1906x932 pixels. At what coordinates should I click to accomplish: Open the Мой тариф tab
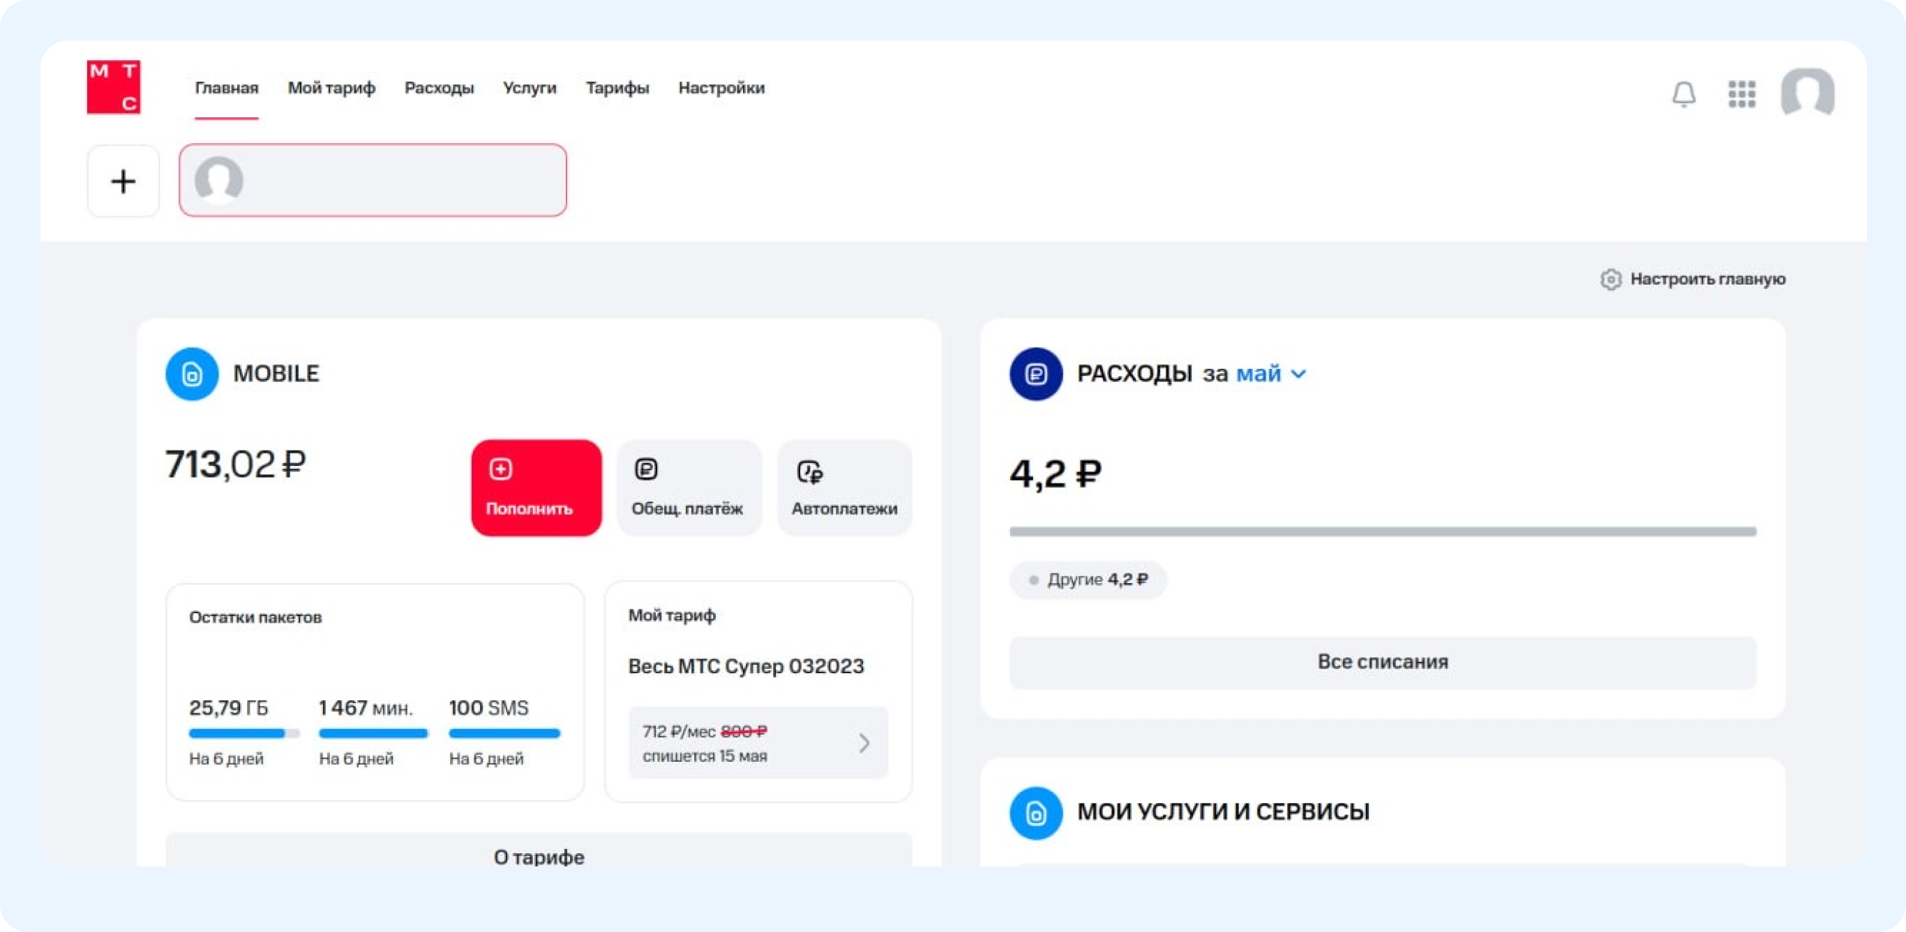[x=331, y=88]
